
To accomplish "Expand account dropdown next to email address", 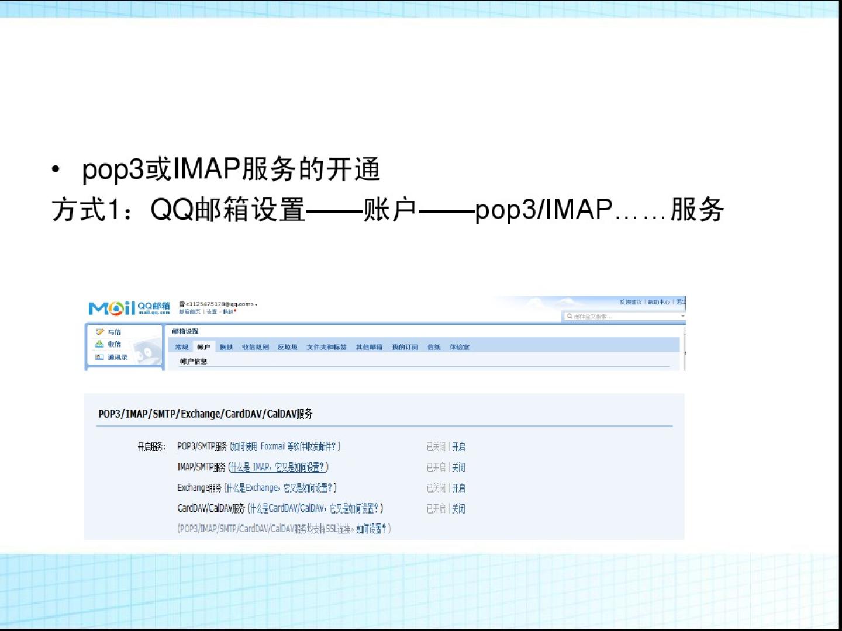I will (x=256, y=304).
